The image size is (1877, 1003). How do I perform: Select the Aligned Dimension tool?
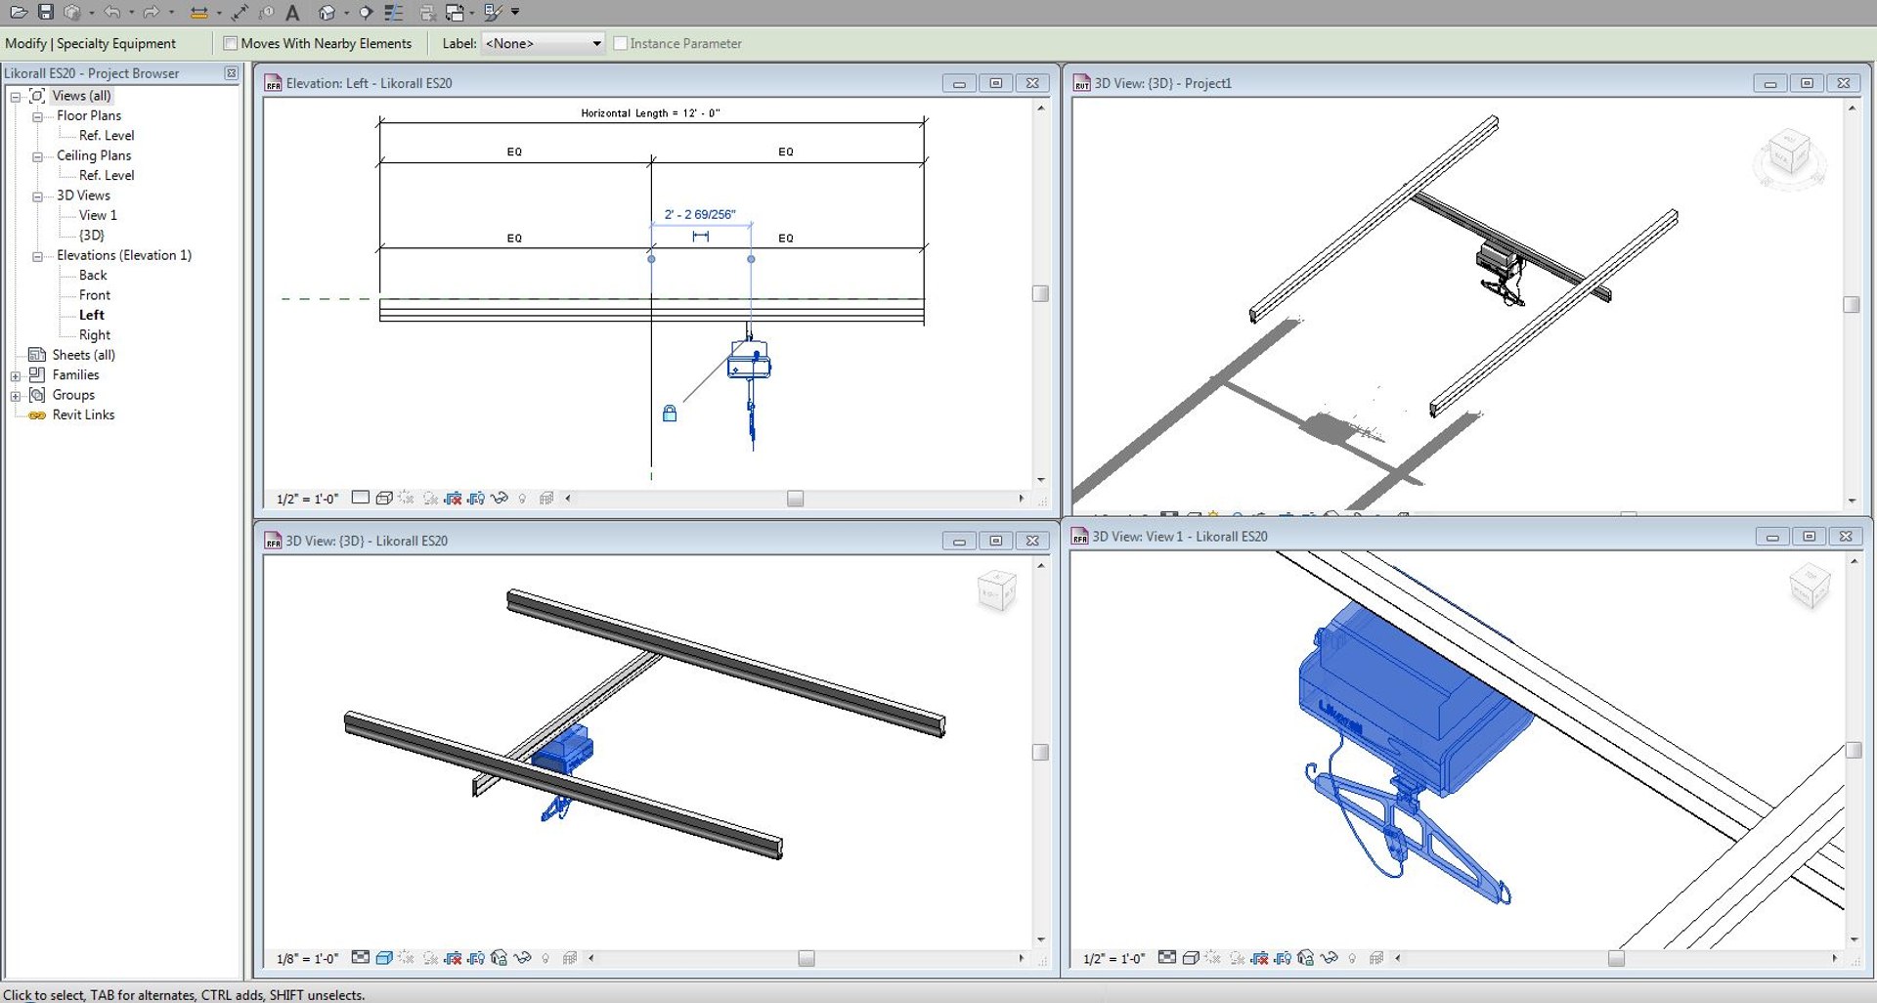pyautogui.click(x=240, y=12)
